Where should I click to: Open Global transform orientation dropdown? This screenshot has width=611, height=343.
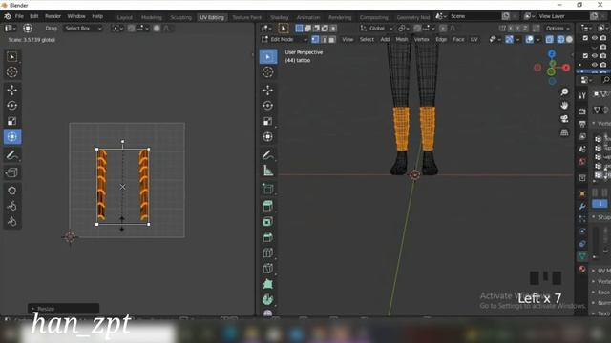(377, 29)
